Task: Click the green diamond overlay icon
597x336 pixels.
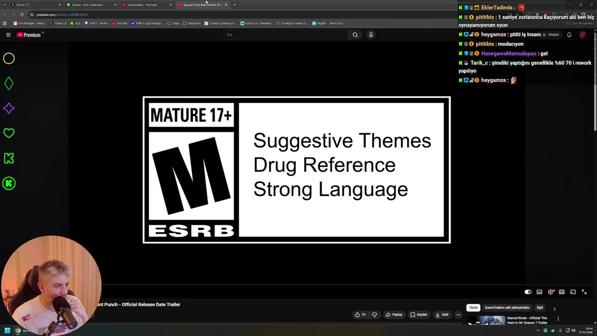Action: click(x=9, y=84)
